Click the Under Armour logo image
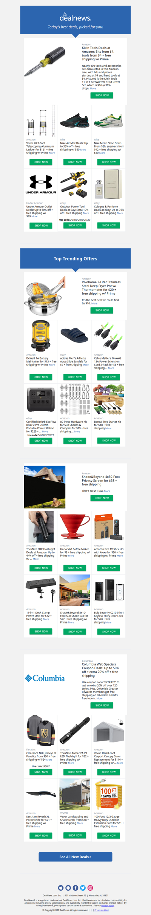 click(x=41, y=184)
